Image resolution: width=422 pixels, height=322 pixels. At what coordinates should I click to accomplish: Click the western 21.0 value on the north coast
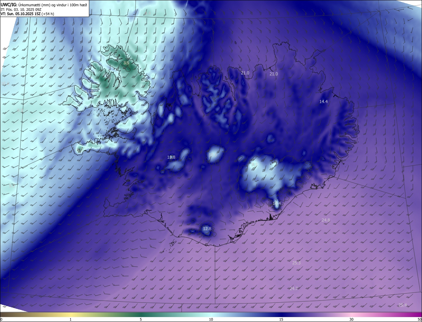[245, 73]
